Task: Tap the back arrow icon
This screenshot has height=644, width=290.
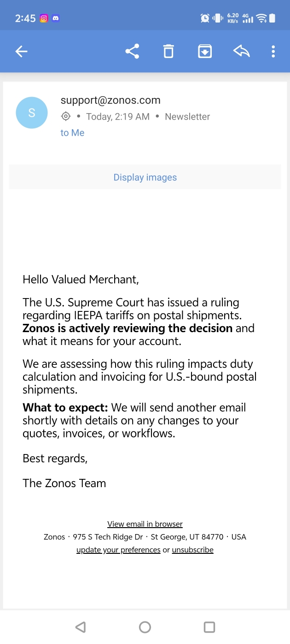Action: [22, 52]
